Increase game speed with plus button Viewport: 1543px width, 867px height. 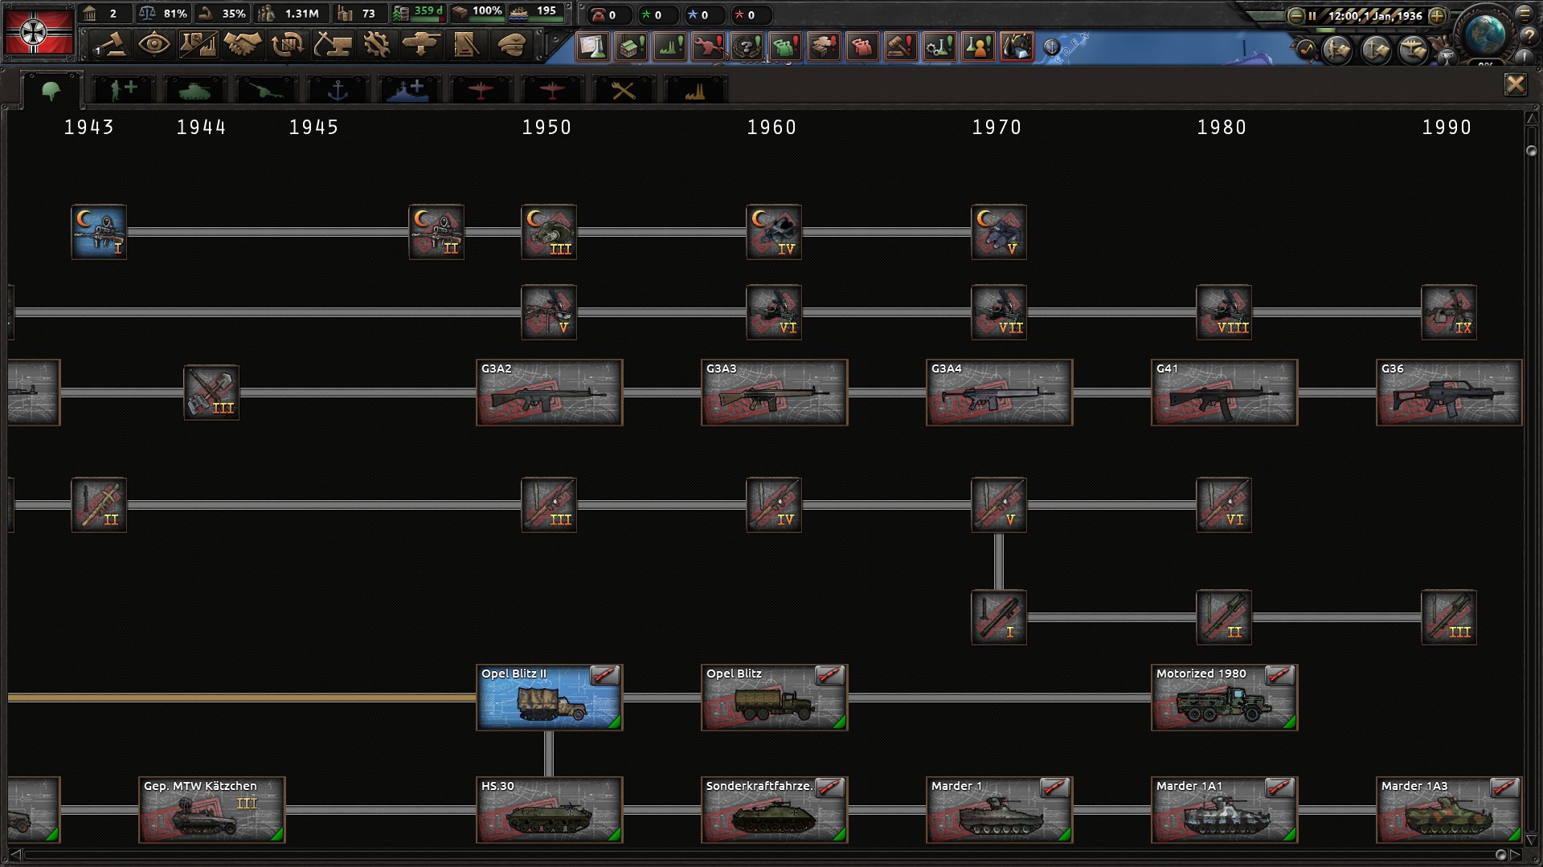(x=1438, y=15)
